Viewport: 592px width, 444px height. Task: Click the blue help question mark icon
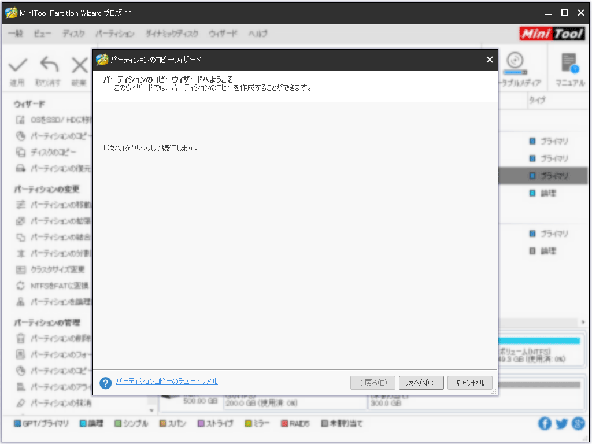tap(105, 383)
